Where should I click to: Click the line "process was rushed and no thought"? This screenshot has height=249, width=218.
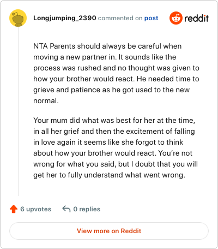coord(116,68)
